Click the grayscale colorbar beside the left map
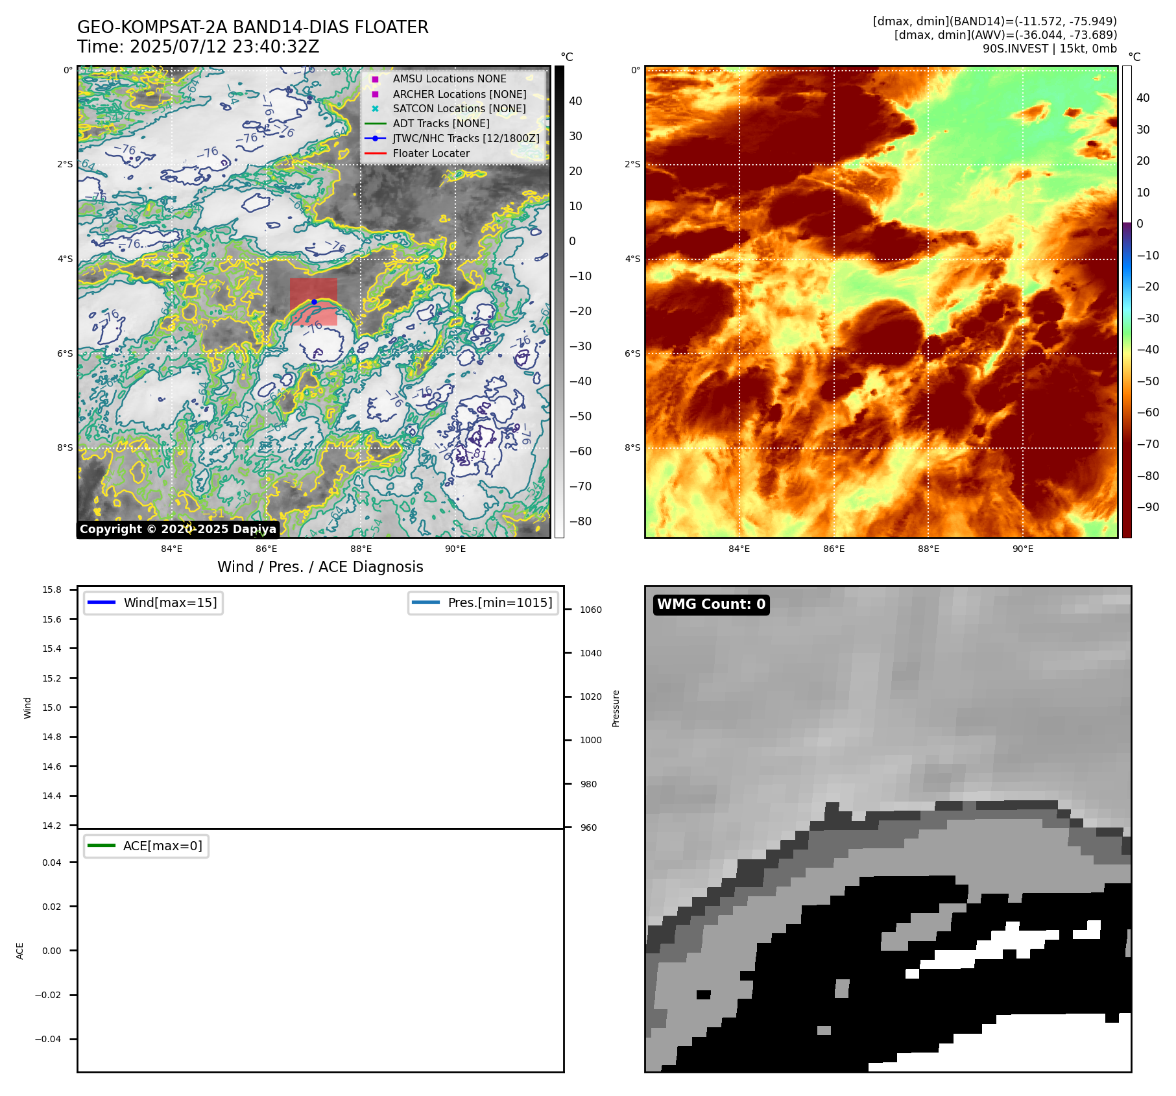 click(559, 302)
